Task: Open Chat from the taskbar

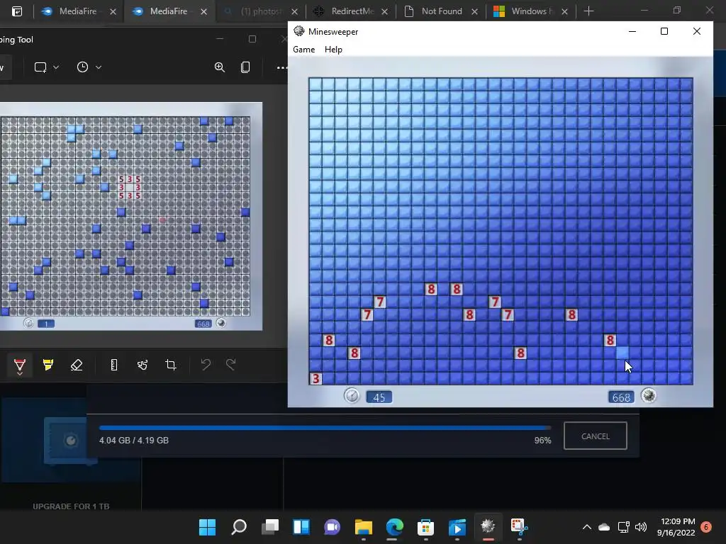Action: (332, 527)
